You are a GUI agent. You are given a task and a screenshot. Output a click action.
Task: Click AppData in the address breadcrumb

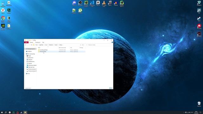(x=41, y=45)
